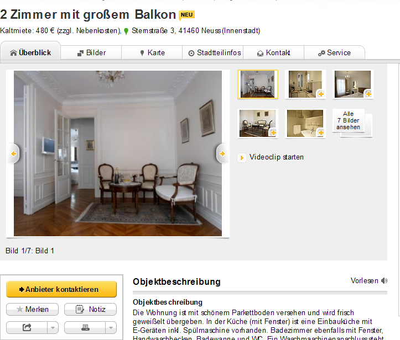Viewport: 400px width, 340px height.
Task: Click the green map pin location icon
Action: click(x=126, y=31)
